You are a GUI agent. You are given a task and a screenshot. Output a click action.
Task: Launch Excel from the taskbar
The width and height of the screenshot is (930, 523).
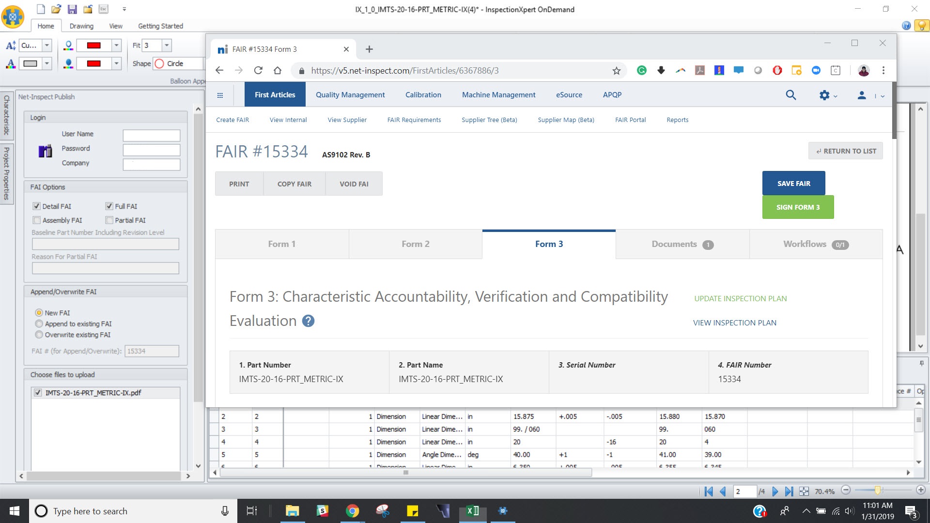(472, 510)
